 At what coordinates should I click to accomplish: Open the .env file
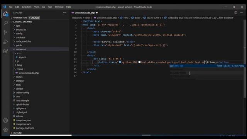pyautogui.click(x=18, y=97)
